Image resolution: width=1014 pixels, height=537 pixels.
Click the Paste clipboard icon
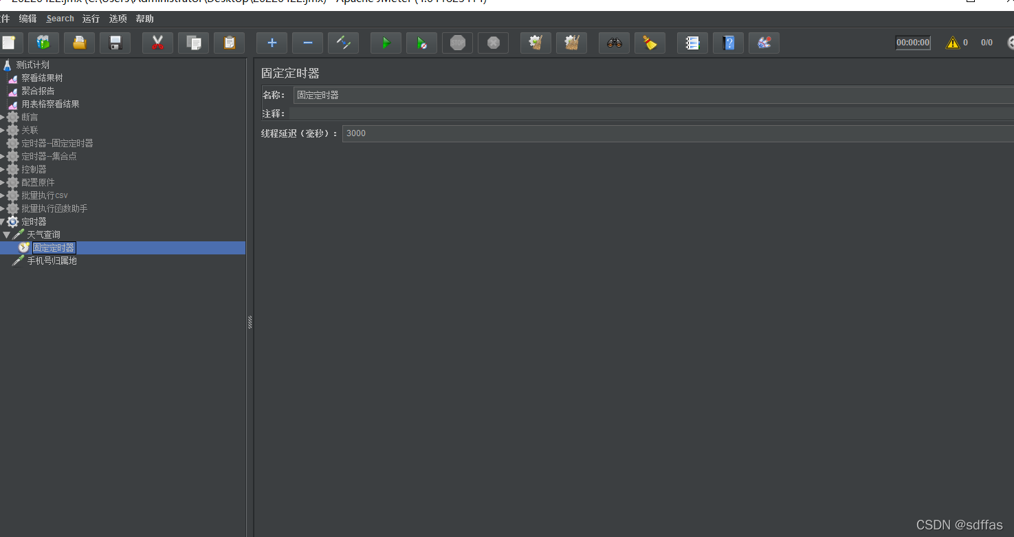(229, 43)
